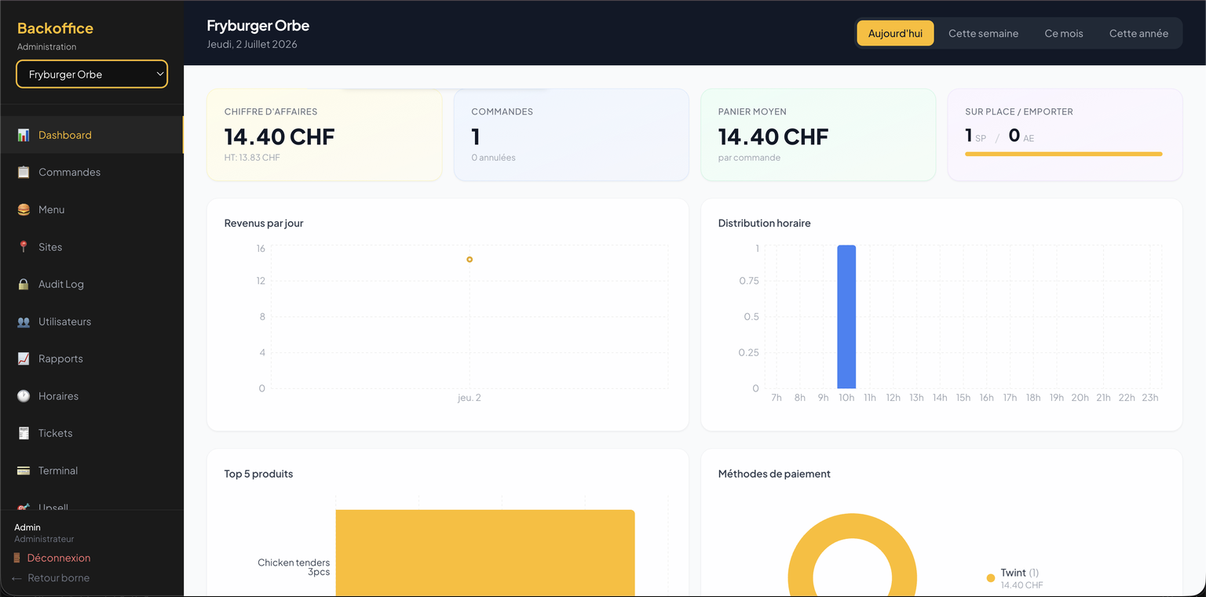Click the Panier moyen card
Image resolution: width=1206 pixels, height=597 pixels.
click(818, 135)
